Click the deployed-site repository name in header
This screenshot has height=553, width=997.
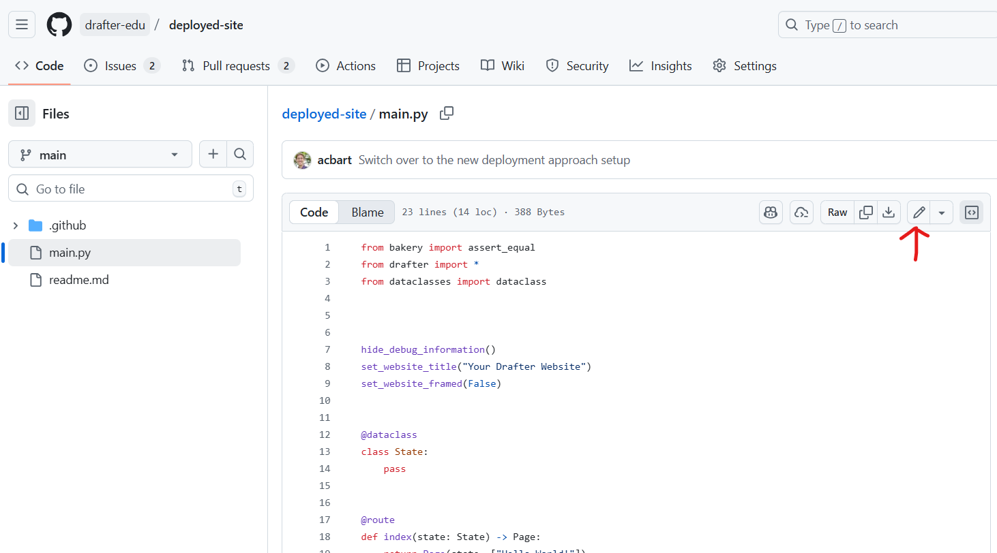click(x=206, y=25)
